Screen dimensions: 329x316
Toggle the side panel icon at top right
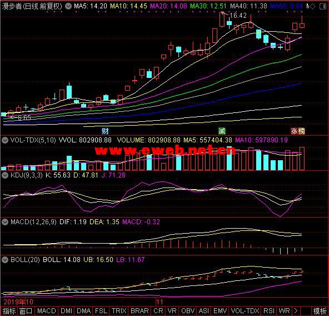pos(323,7)
